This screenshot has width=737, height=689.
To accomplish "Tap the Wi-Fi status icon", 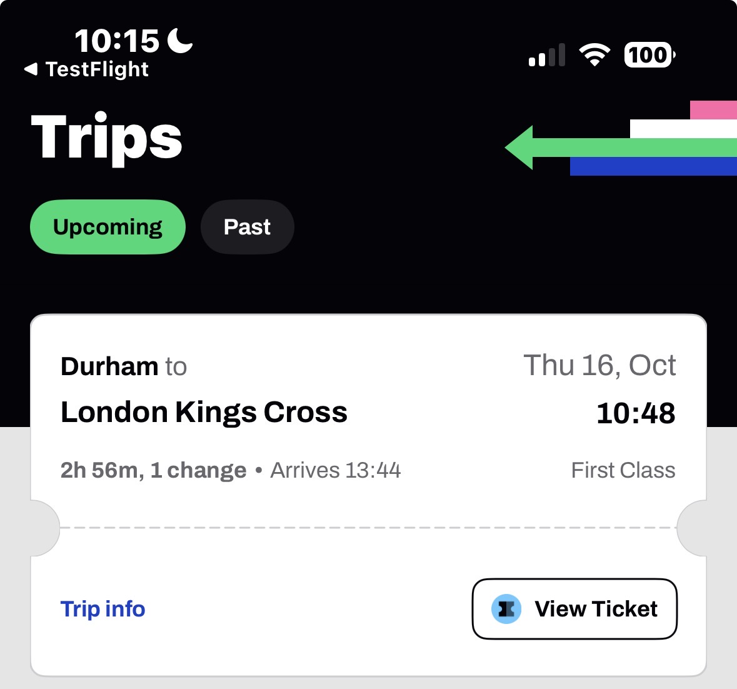I will [x=594, y=55].
